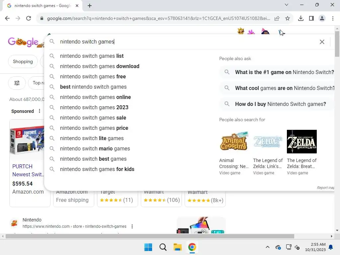Open Chrome downloads icon

point(301,19)
